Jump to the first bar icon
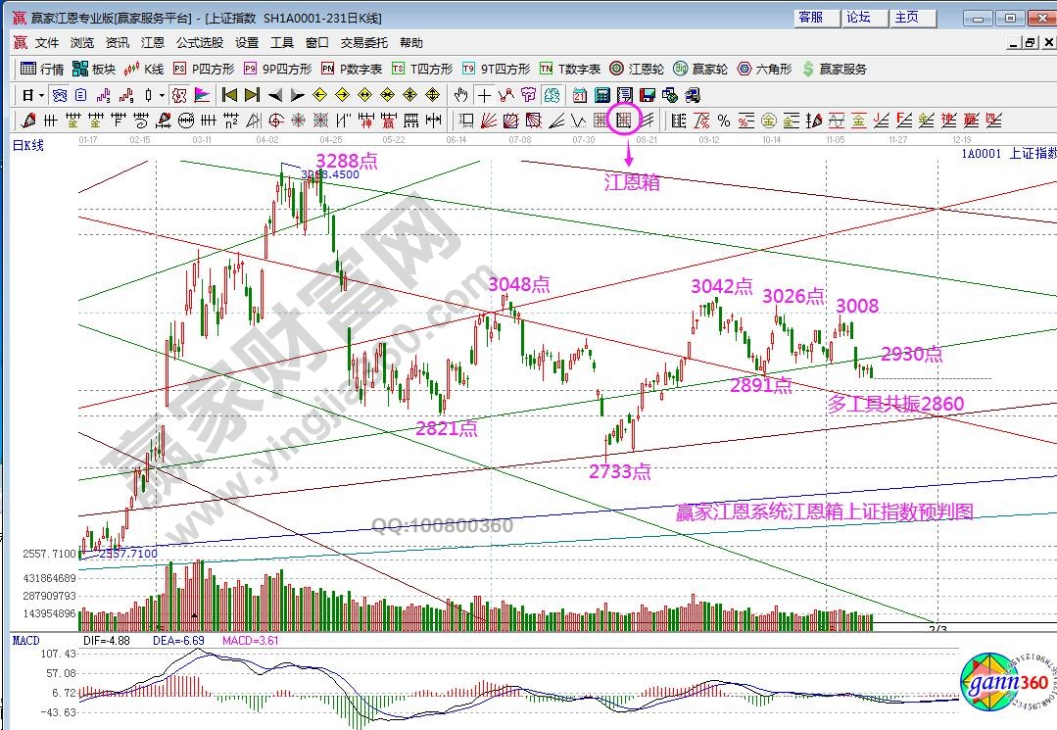Image resolution: width=1057 pixels, height=730 pixels. tap(230, 95)
